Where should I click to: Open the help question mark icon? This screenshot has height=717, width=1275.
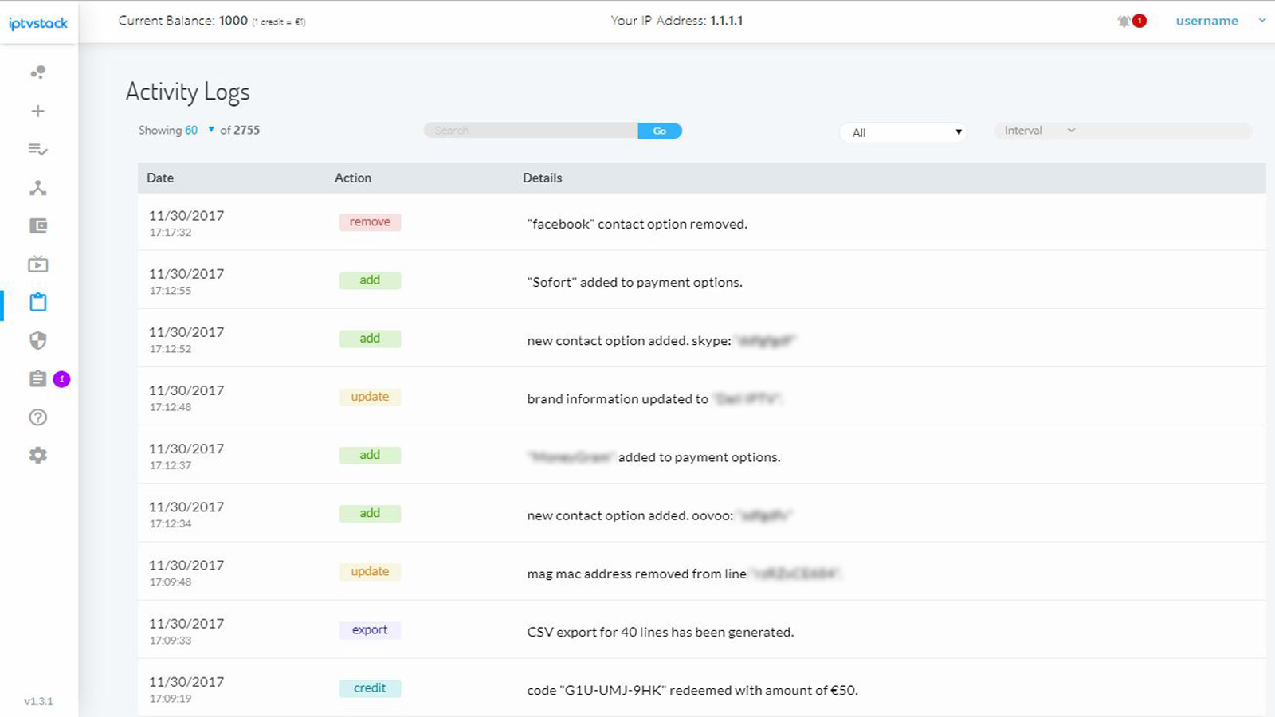pyautogui.click(x=37, y=417)
